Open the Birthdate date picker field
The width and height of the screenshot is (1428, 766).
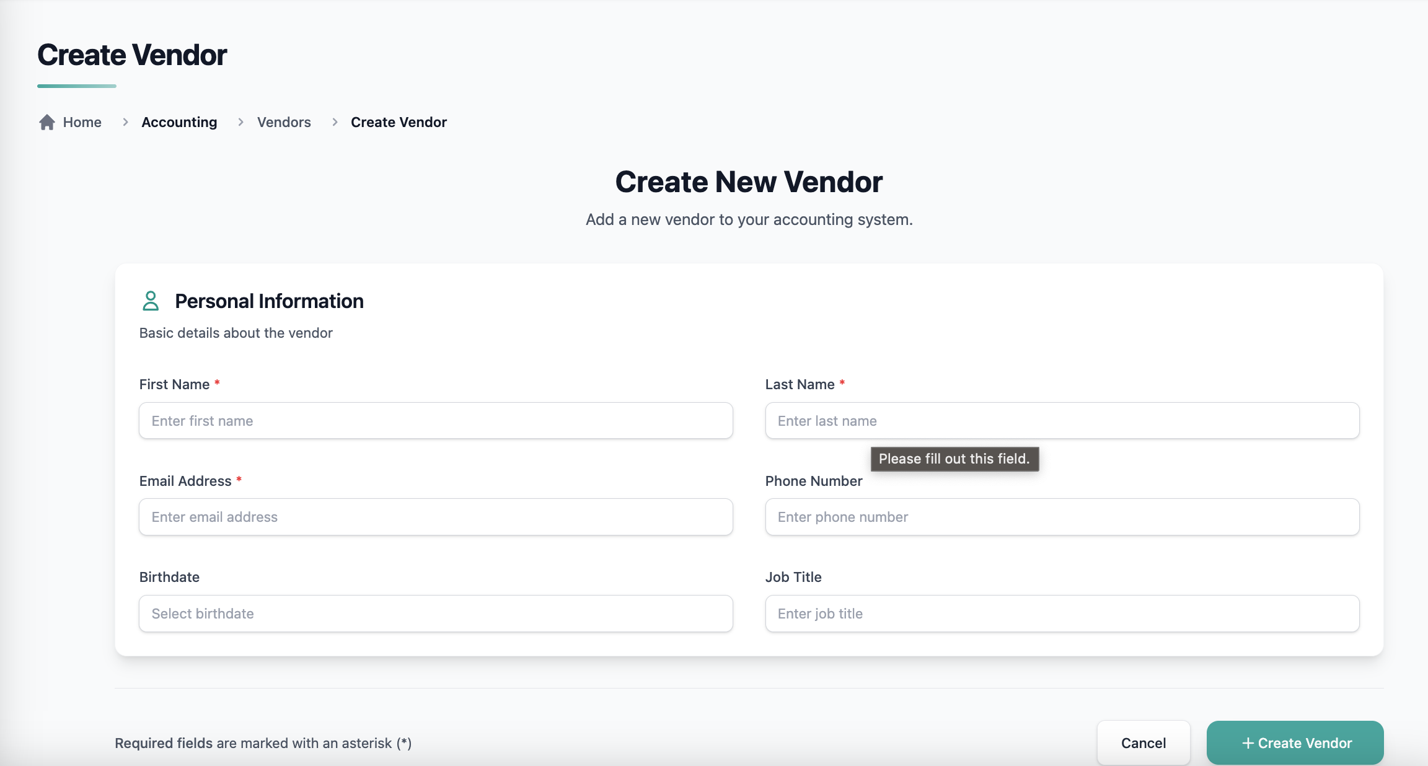coord(436,614)
